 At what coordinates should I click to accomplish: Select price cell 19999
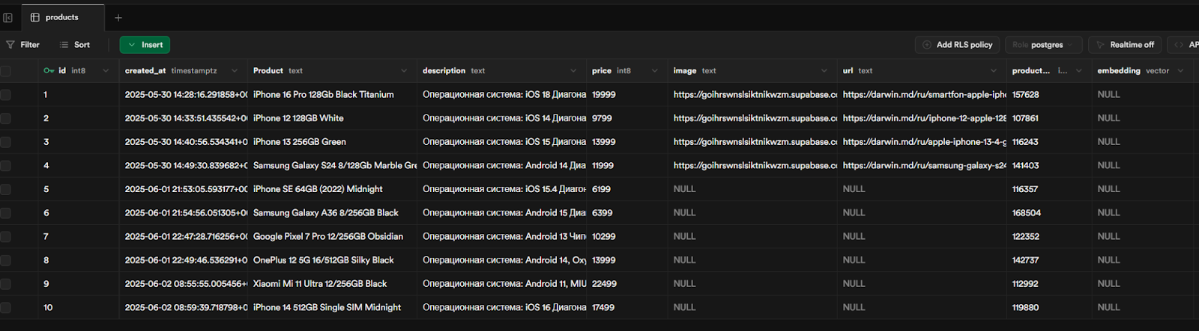627,95
